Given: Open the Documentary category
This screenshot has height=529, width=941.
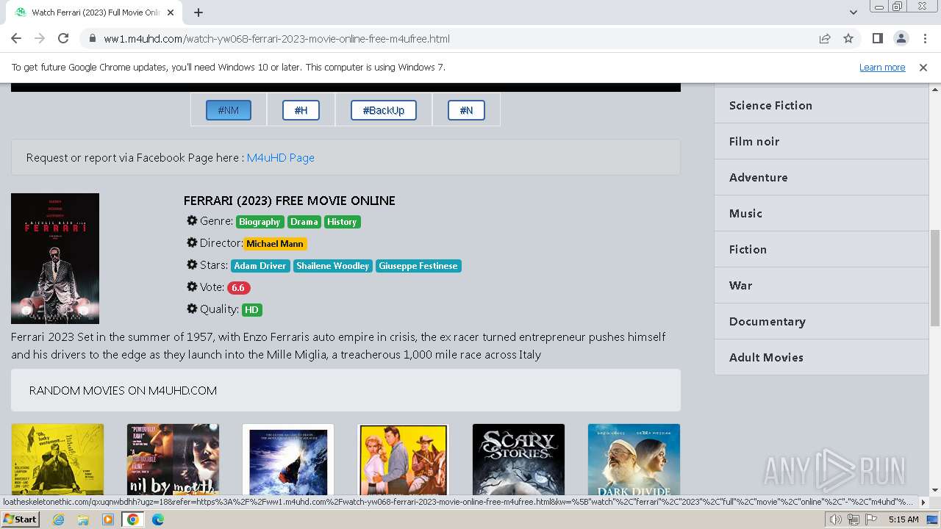Looking at the screenshot, I should [x=821, y=322].
